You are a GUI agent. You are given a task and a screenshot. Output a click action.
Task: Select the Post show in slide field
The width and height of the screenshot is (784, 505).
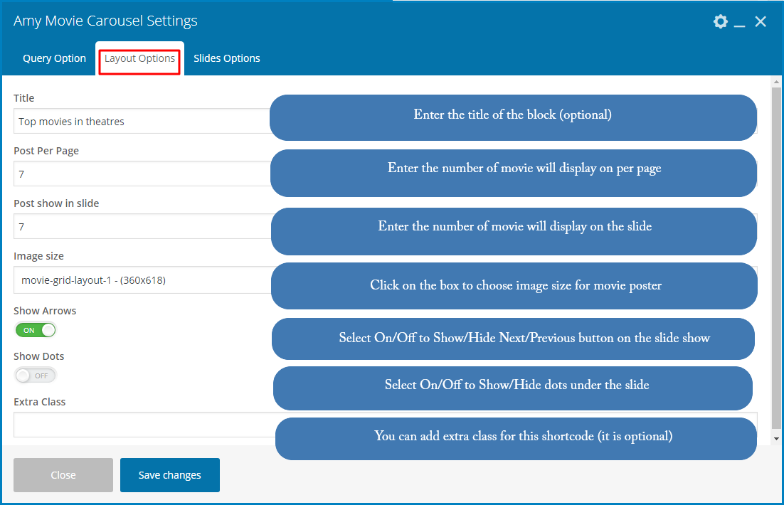click(x=141, y=227)
